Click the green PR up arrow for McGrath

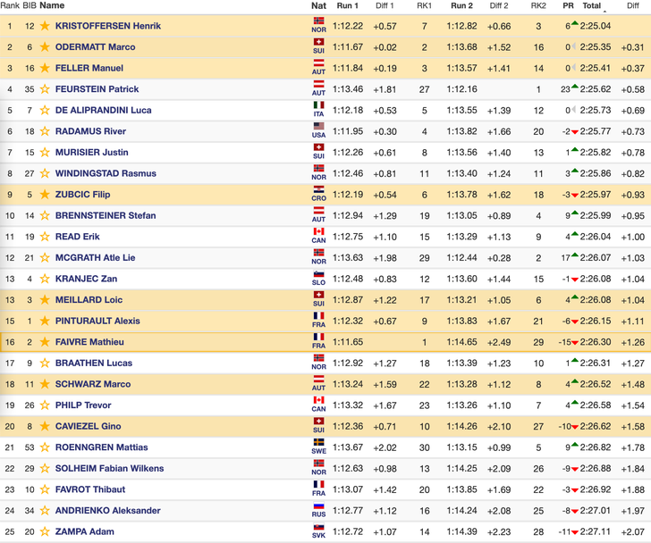[x=575, y=256]
